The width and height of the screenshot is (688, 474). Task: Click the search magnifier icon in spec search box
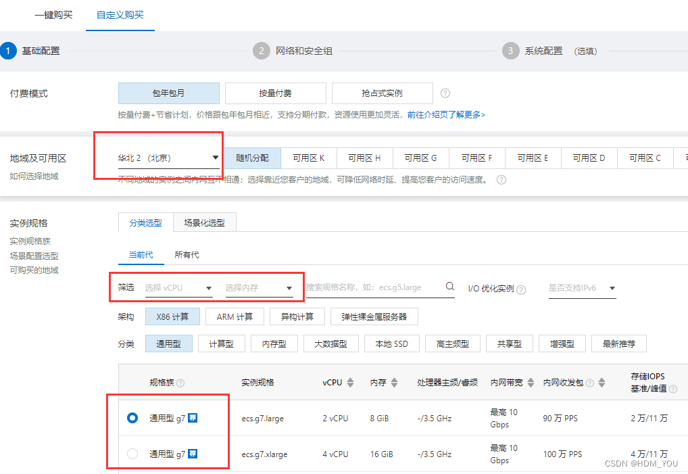coord(450,287)
